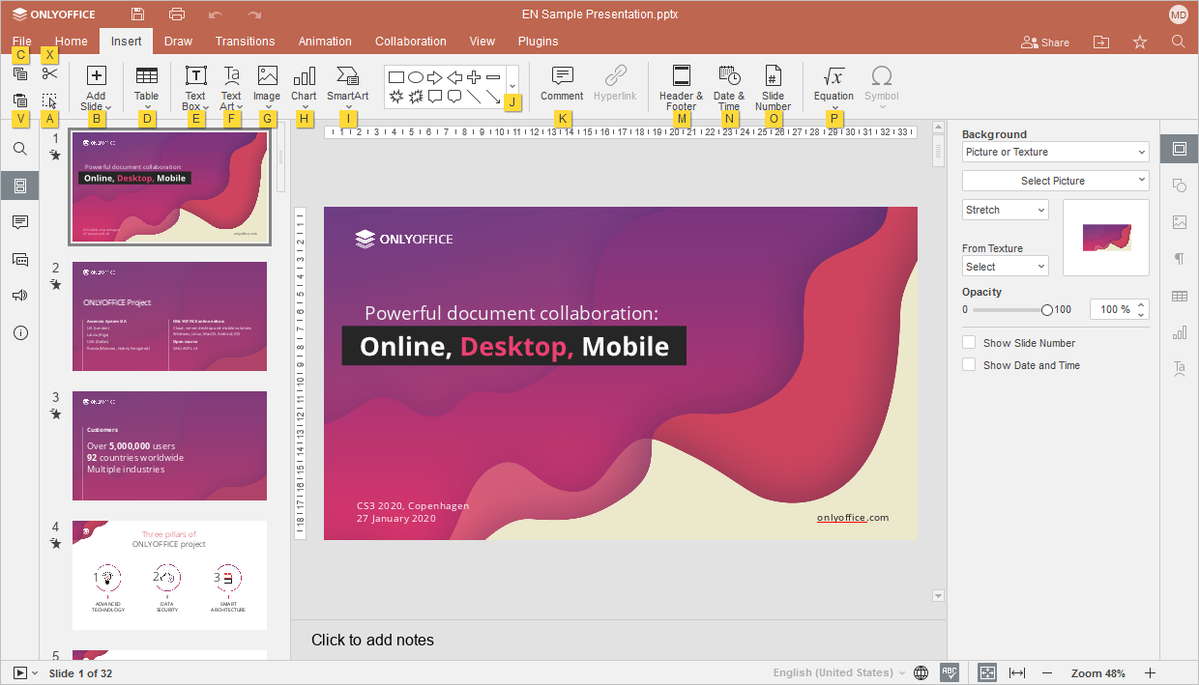Click the Print icon in title bar
Viewport: 1199px width, 685px height.
pos(177,14)
